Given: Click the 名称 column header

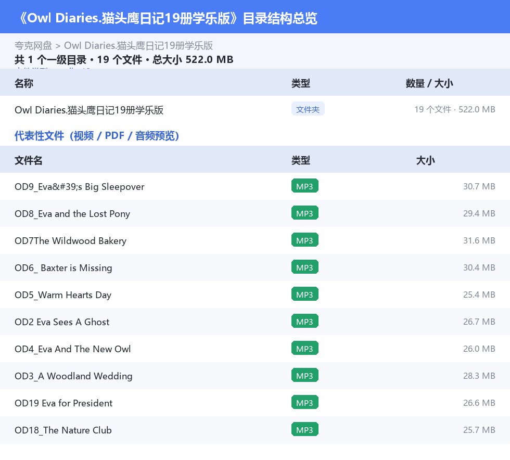Looking at the screenshot, I should tap(24, 83).
